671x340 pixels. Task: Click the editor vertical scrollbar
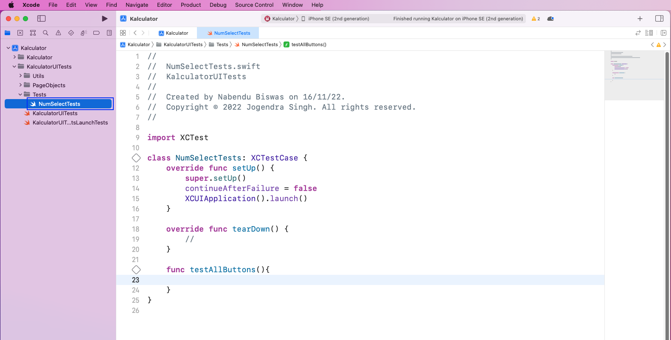pyautogui.click(x=667, y=195)
